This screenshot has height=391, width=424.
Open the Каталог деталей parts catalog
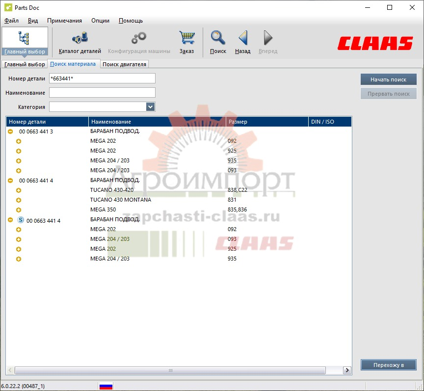[x=80, y=43]
